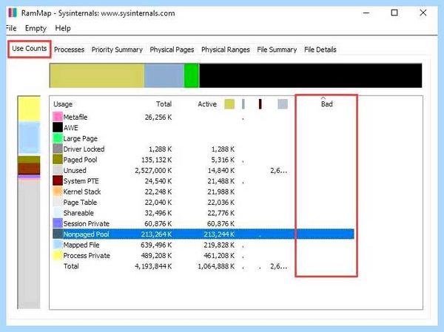Click the light blue Mapped File color icon
Viewport: 444px width, 332px height.
pyautogui.click(x=58, y=245)
